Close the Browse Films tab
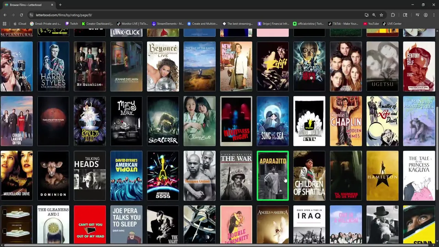The width and height of the screenshot is (439, 247). [x=52, y=5]
